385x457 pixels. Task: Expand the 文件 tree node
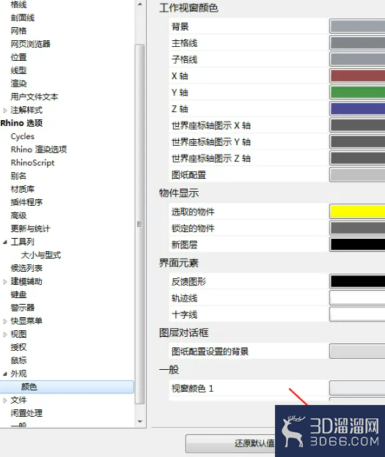5,401
